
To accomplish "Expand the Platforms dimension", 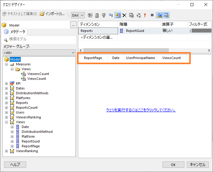I will (6, 98).
